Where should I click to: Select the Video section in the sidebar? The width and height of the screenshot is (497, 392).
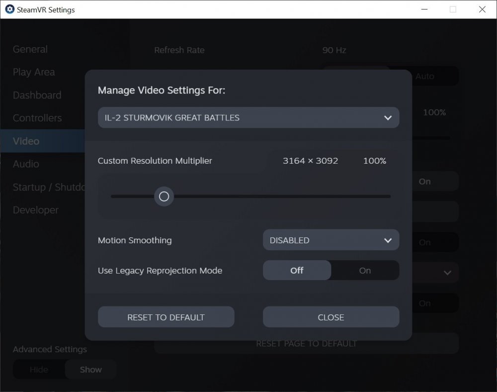click(x=25, y=141)
